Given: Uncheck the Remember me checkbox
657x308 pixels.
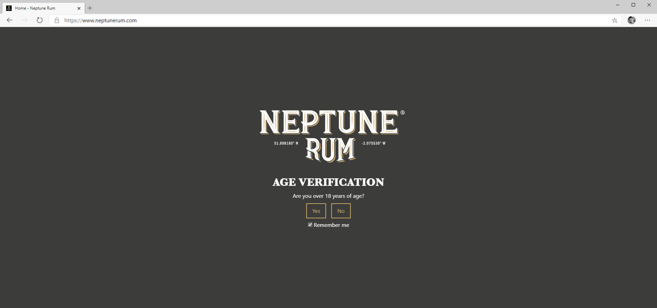Looking at the screenshot, I should (310, 225).
